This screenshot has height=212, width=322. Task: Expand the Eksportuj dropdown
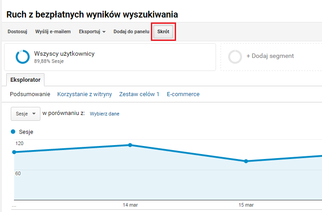(92, 31)
